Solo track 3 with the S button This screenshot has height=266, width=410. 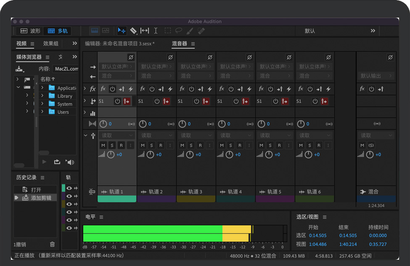click(191, 145)
